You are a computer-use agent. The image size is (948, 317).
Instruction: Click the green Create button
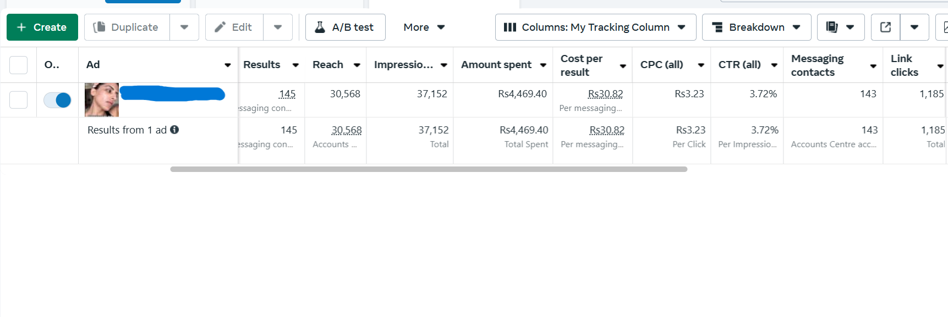click(x=42, y=27)
